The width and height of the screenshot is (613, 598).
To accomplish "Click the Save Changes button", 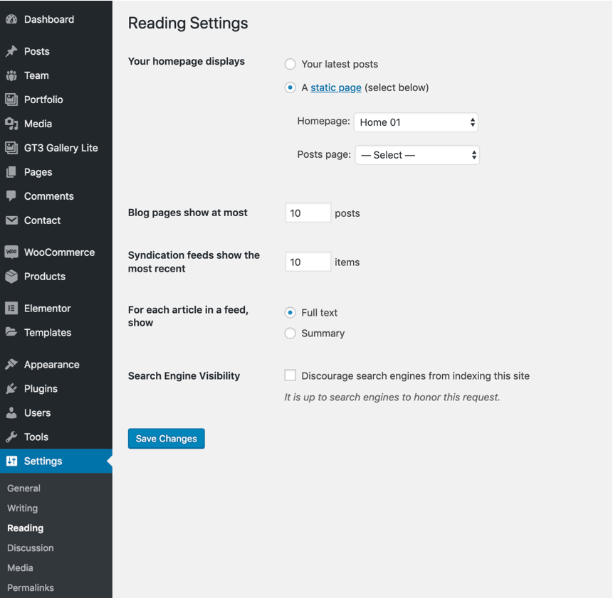I will pos(167,439).
